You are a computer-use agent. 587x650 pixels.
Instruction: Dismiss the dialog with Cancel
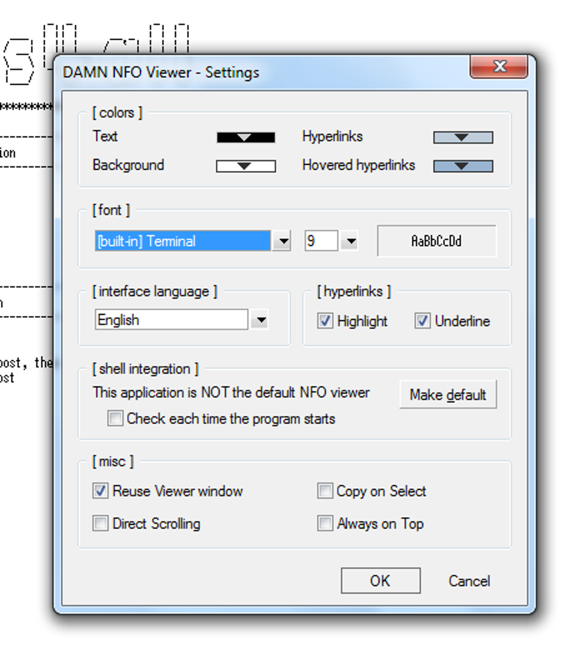coord(470,581)
